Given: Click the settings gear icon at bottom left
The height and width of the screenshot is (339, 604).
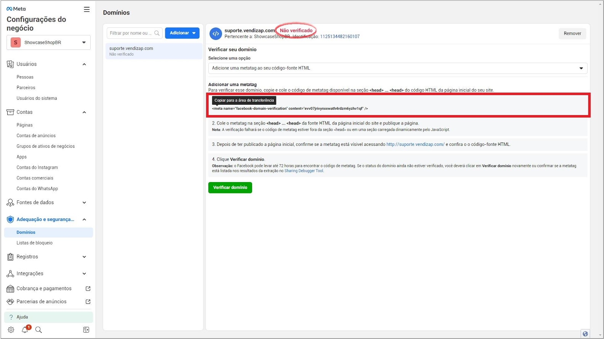Looking at the screenshot, I should click(x=11, y=330).
